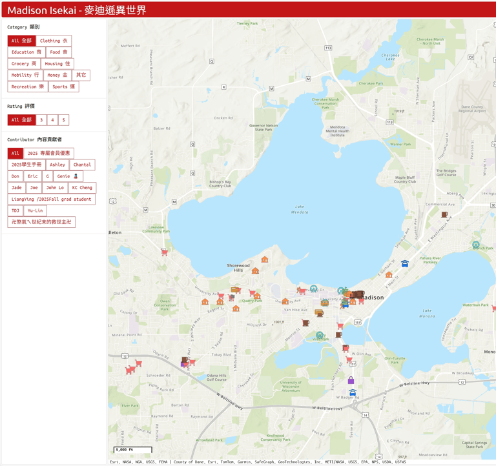496x466 pixels.
Task: Open the coffee cup marker near Commercial Ave
Action: 444,215
